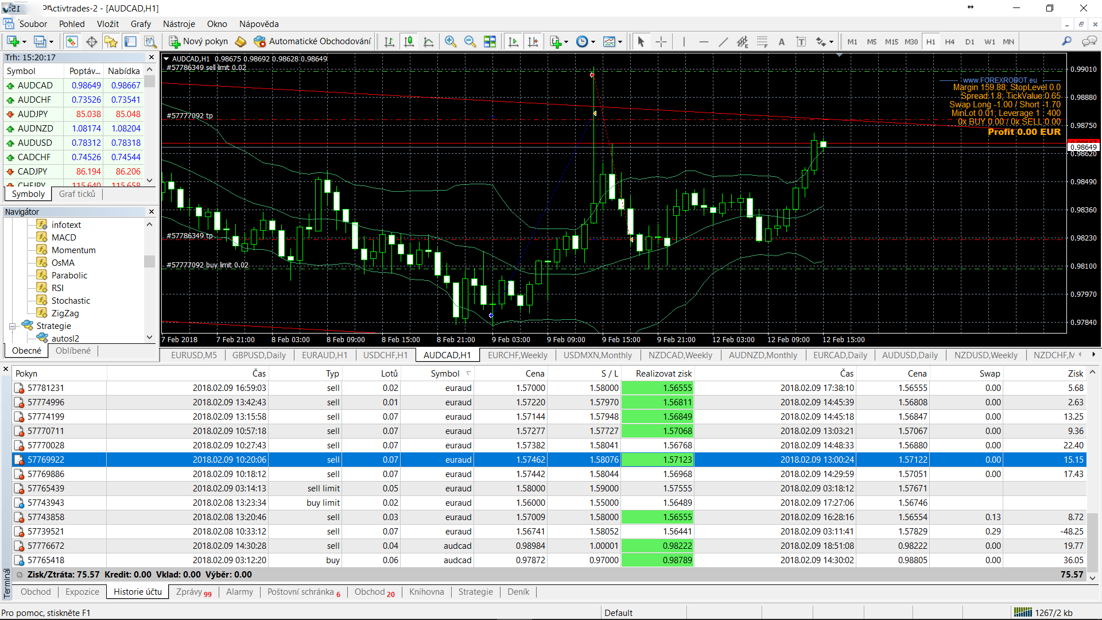This screenshot has width=1102, height=620.
Task: Tile chart windows icon
Action: tap(490, 41)
